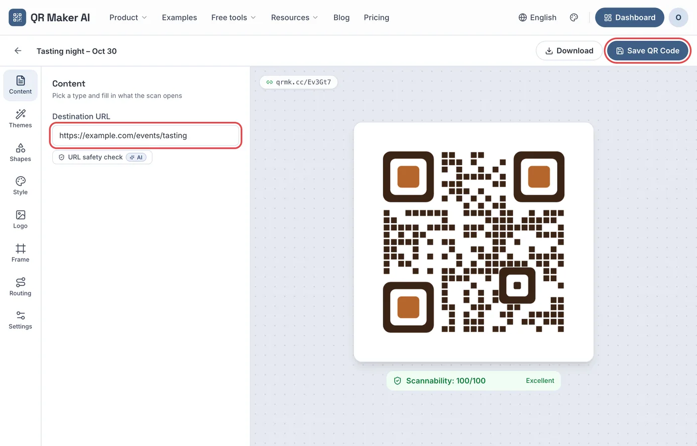Image resolution: width=697 pixels, height=446 pixels.
Task: Open the Examples page
Action: point(179,17)
